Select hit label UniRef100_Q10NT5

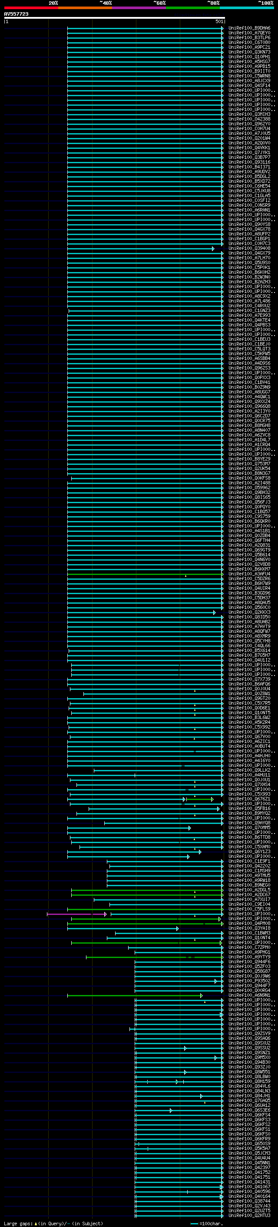tap(249, 713)
